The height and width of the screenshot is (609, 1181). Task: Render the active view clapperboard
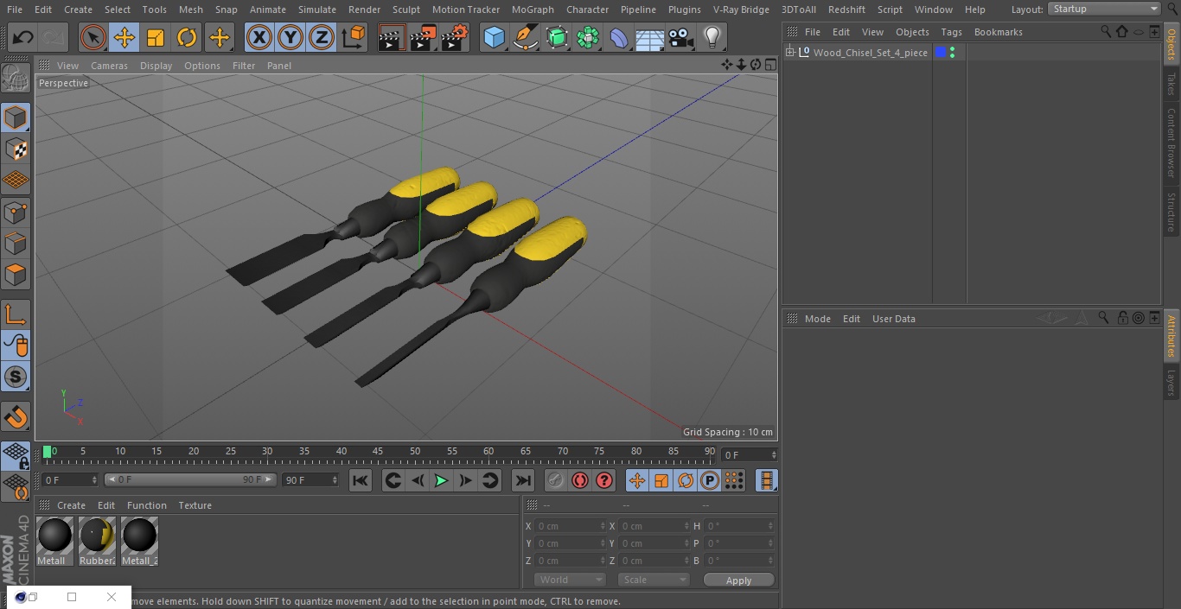tap(392, 38)
